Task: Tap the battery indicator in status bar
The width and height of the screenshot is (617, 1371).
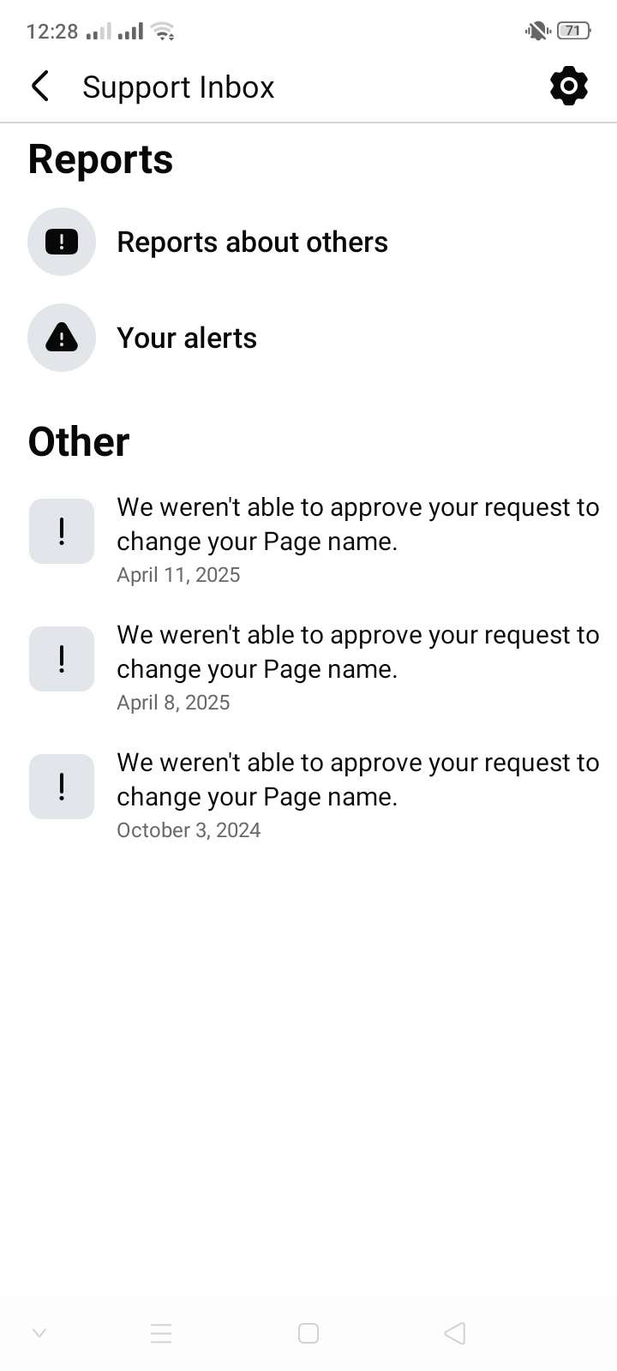Action: 573,31
